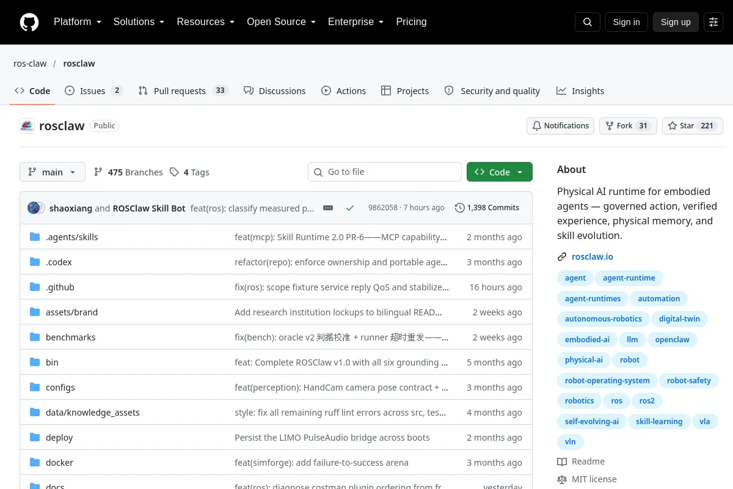Switch to the Pull requests tab
Viewport: 733px width, 489px height.
pyautogui.click(x=183, y=91)
